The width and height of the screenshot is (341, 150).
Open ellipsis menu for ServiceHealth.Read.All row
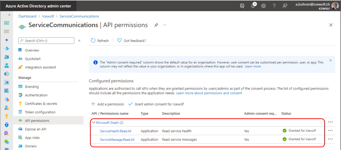coord(330,131)
